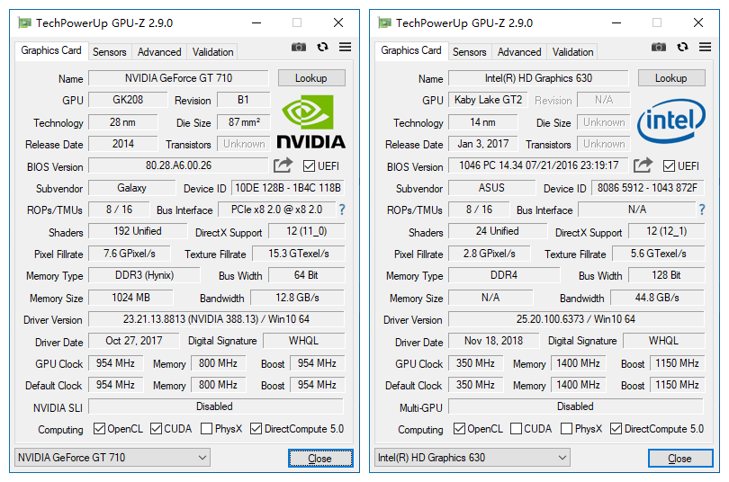This screenshot has height=482, width=729.
Task: Click the refresh icon in Intel HD 630 window
Action: pos(682,47)
